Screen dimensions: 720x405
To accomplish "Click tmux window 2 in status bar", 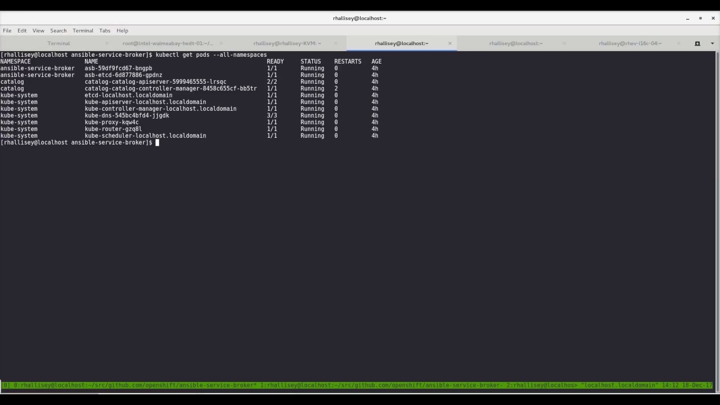I will click(542, 385).
